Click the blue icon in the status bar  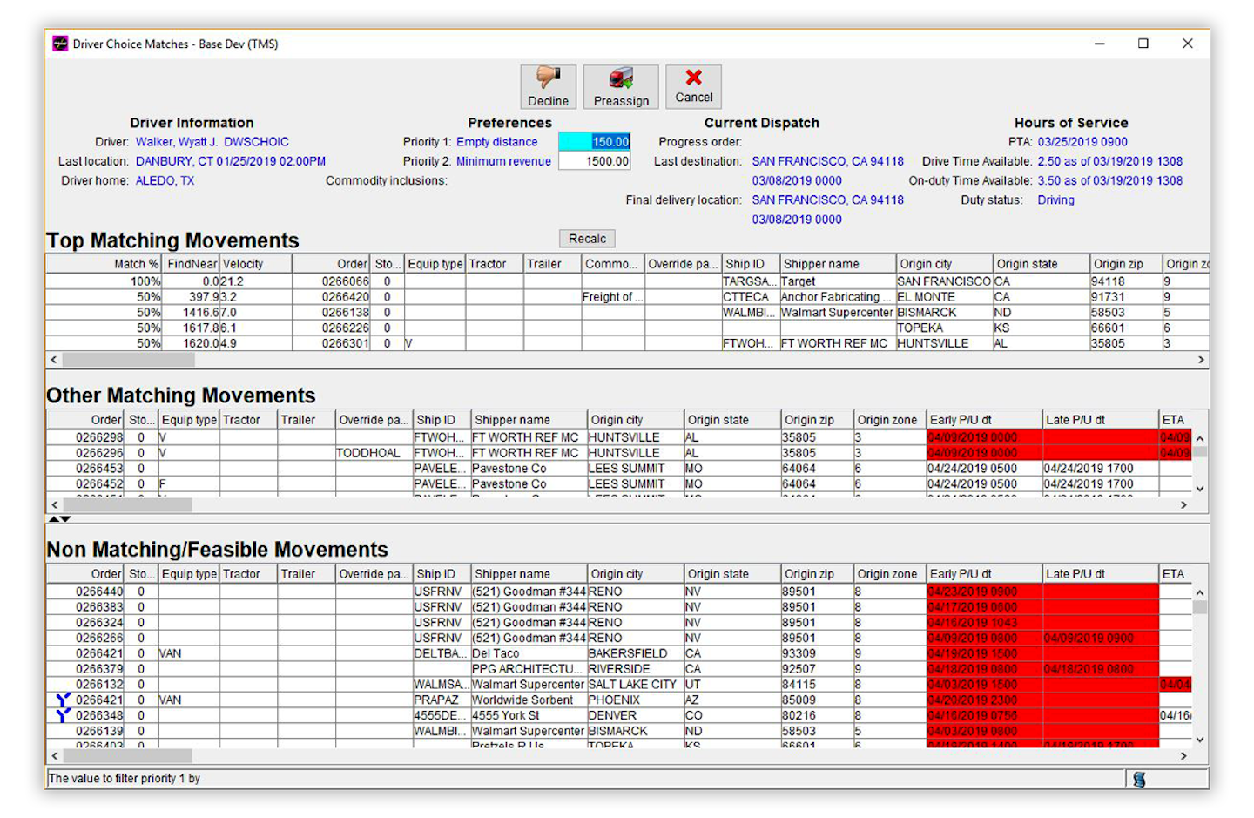click(x=1141, y=778)
